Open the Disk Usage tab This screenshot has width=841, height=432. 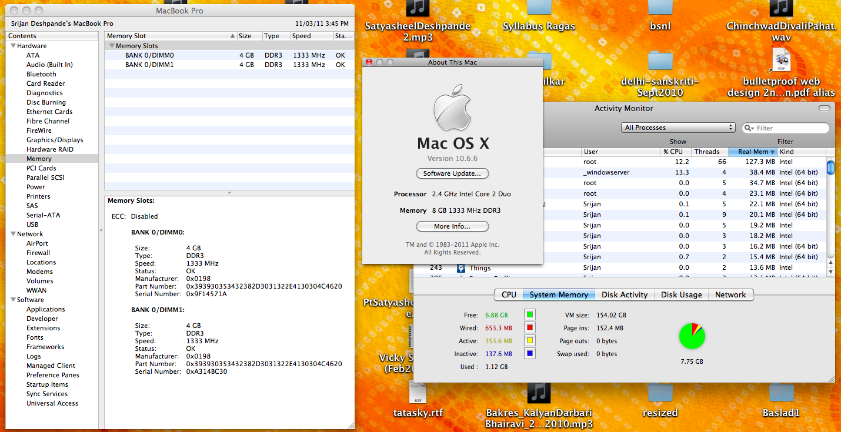tap(681, 295)
